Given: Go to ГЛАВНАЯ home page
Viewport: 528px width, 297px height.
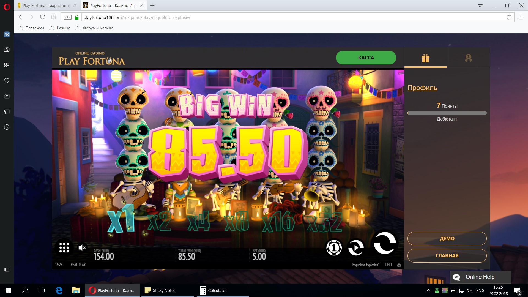Looking at the screenshot, I should tap(447, 255).
